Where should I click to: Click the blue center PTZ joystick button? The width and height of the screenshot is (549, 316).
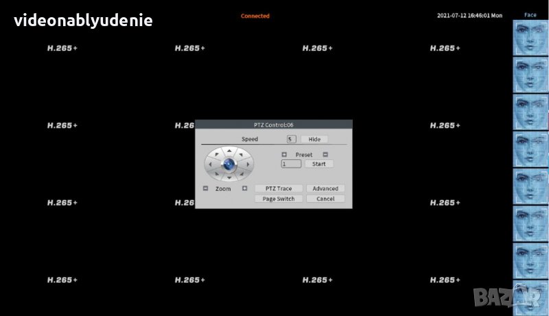229,164
